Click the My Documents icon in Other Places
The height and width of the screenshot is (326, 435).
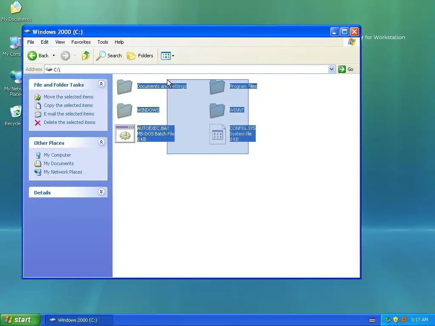pos(38,163)
